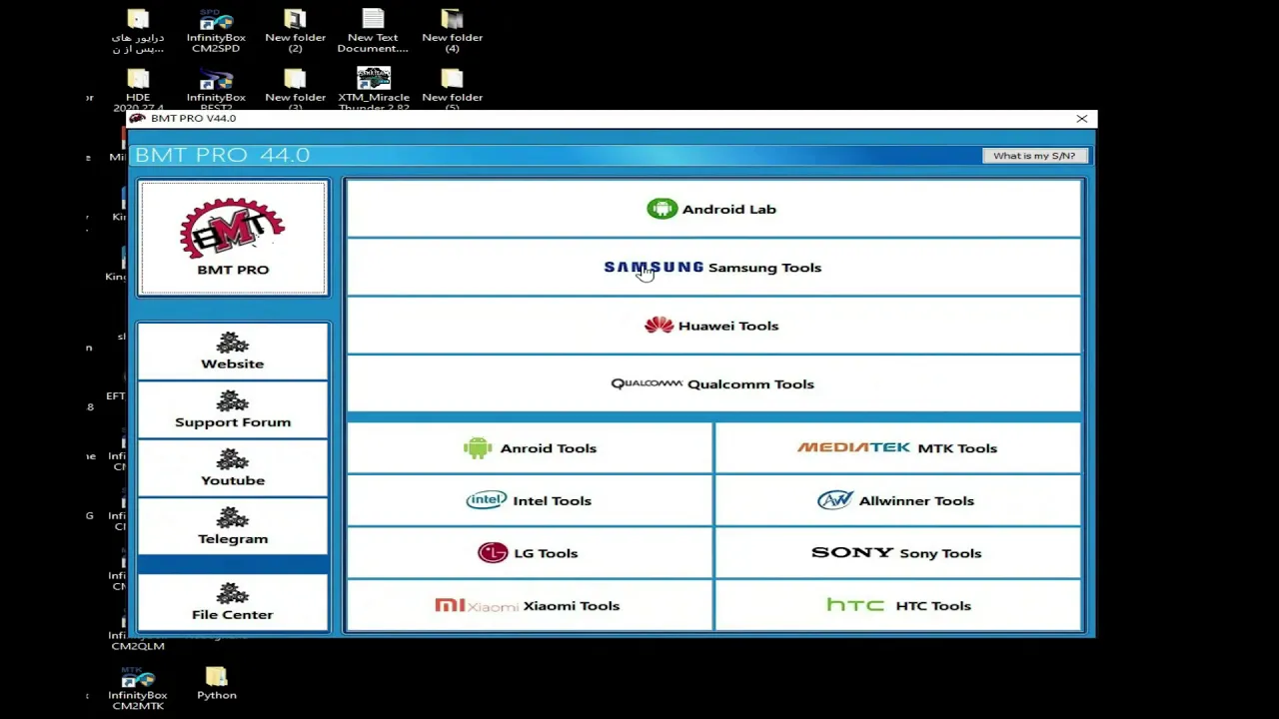Select the HDE desktop folder
The image size is (1279, 719).
coord(138,89)
